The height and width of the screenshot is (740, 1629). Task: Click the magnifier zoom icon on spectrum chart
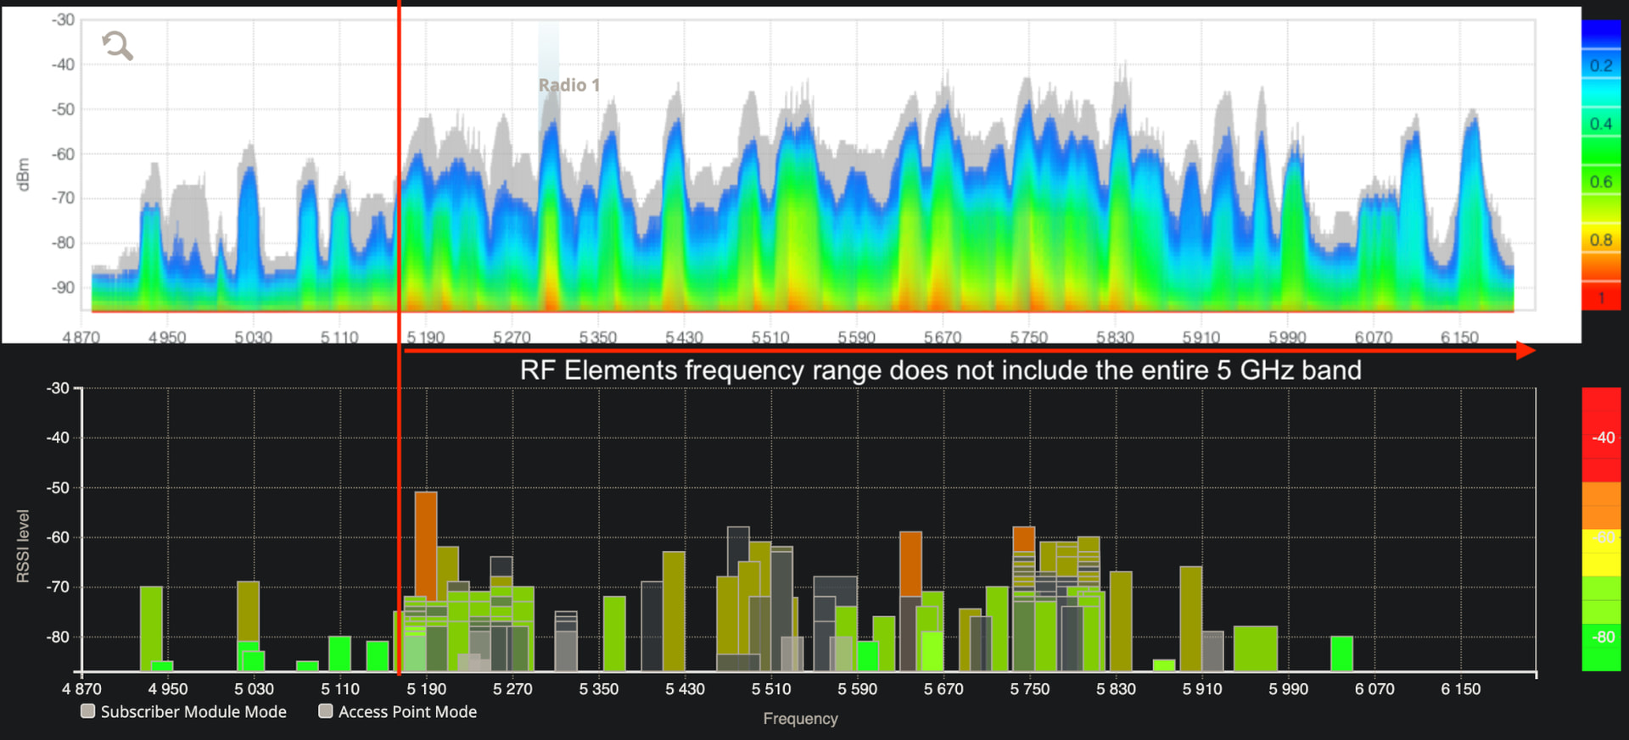click(x=117, y=45)
